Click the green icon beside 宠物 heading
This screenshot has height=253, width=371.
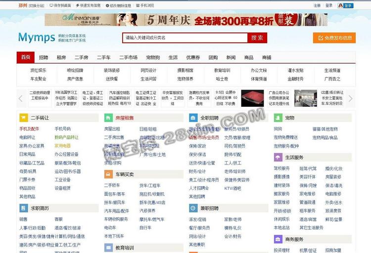pos(278,118)
